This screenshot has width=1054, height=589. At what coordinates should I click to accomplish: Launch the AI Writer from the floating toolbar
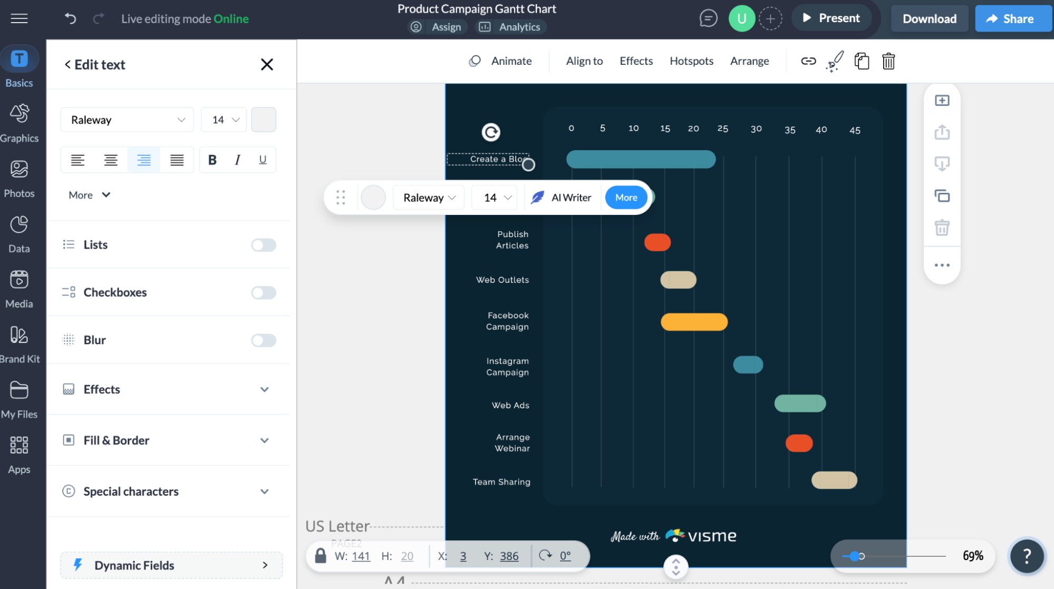pos(562,197)
